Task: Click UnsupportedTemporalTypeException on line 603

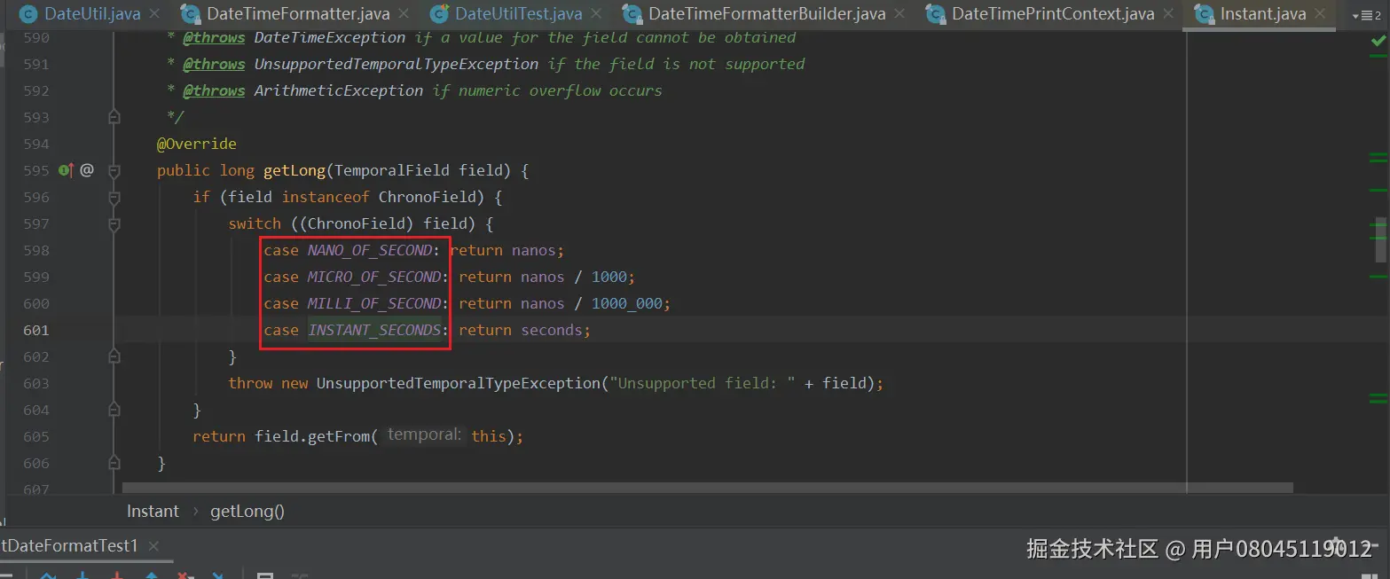Action: coord(458,383)
